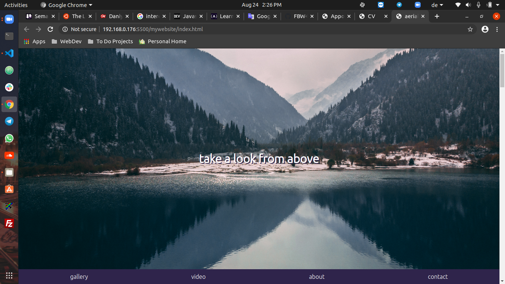Click the volume speaker icon in the top bar
The width and height of the screenshot is (505, 284).
click(468, 5)
